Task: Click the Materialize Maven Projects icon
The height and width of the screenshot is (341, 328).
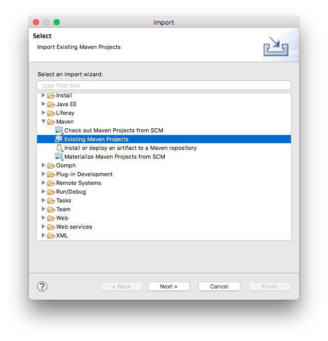Action: (x=59, y=157)
